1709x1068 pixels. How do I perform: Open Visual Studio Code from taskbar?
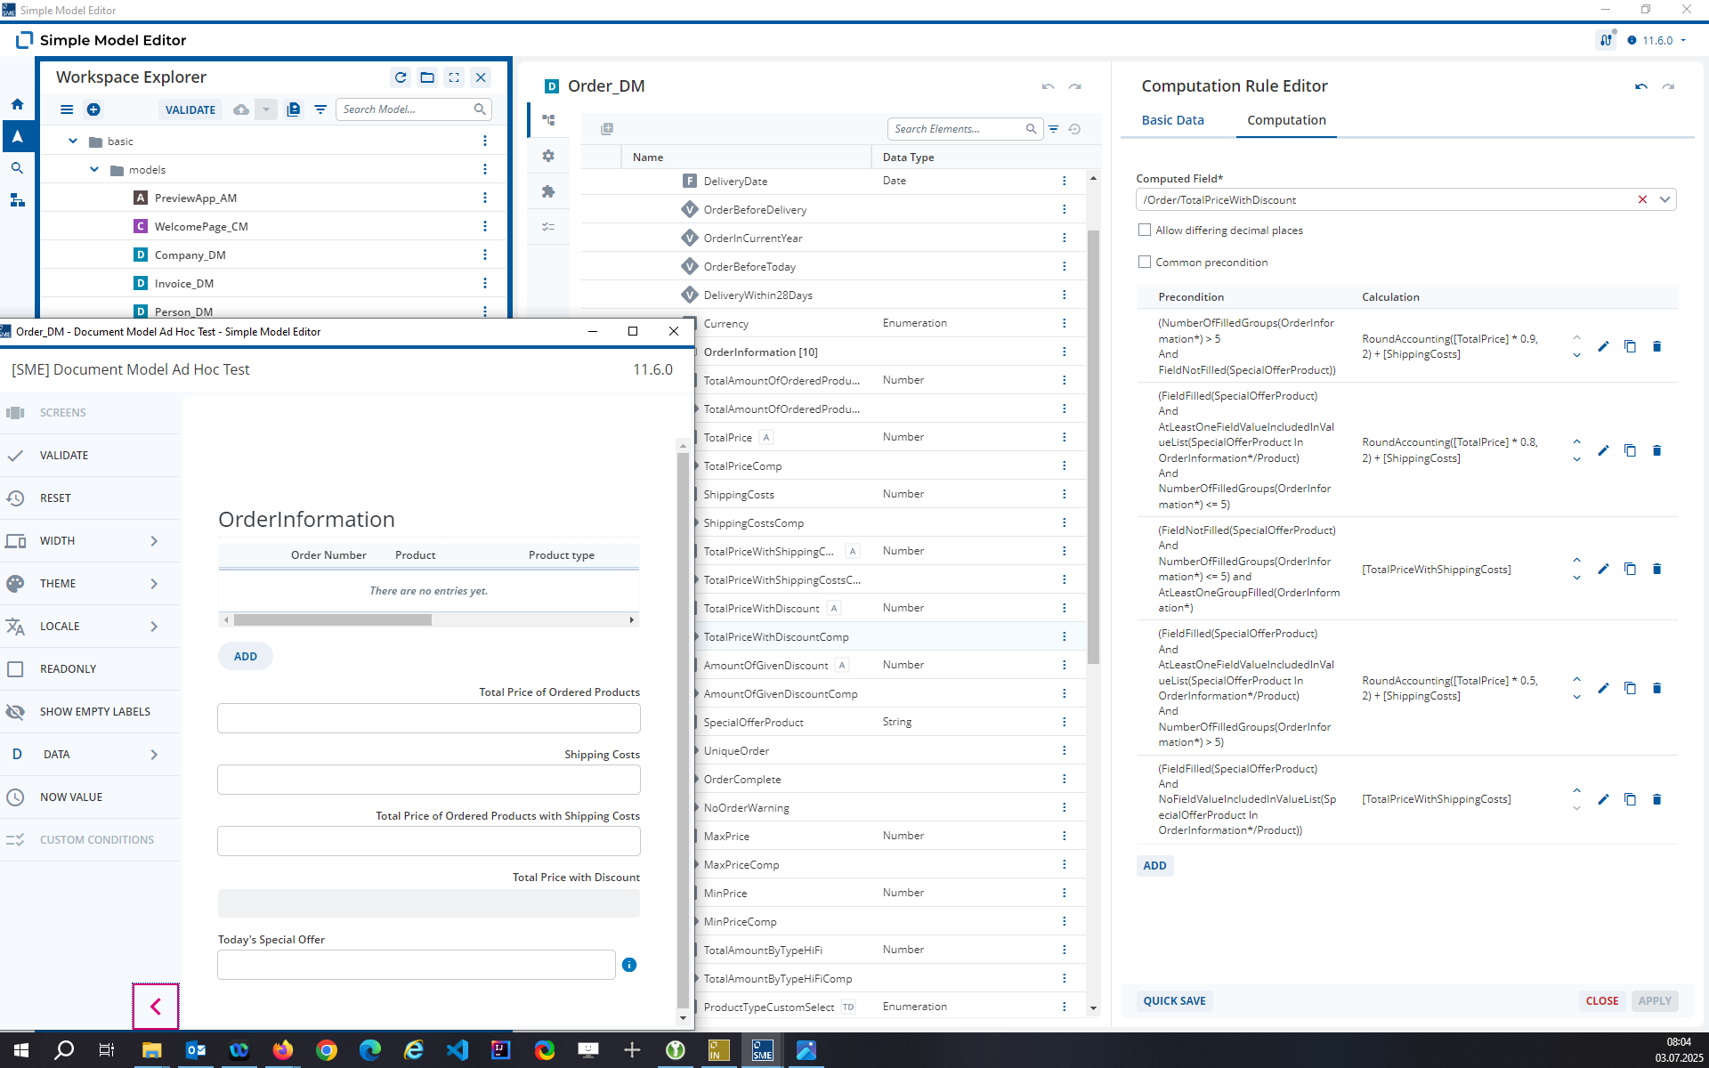[x=458, y=1050]
